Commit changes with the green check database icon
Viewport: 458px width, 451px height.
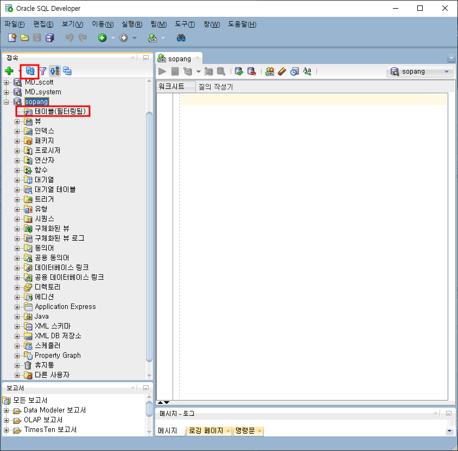(x=239, y=72)
